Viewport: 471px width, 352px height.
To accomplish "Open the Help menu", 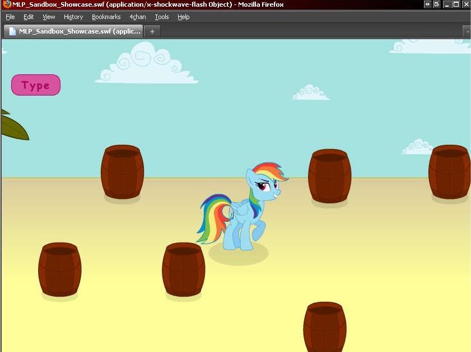I will (x=183, y=17).
